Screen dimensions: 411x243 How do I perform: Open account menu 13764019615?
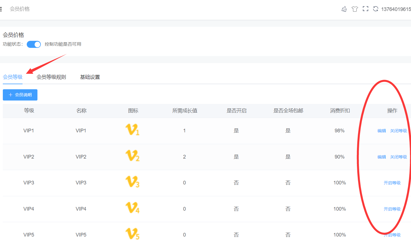coord(396,9)
